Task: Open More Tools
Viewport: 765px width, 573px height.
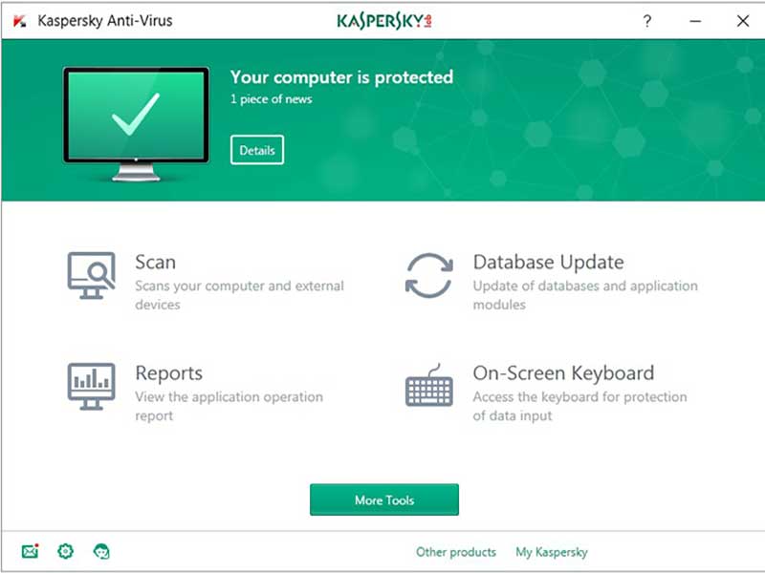Action: click(x=383, y=499)
